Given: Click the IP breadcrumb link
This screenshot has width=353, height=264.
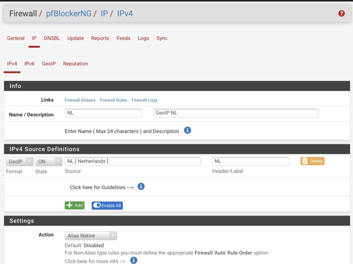Looking at the screenshot, I should 104,14.
